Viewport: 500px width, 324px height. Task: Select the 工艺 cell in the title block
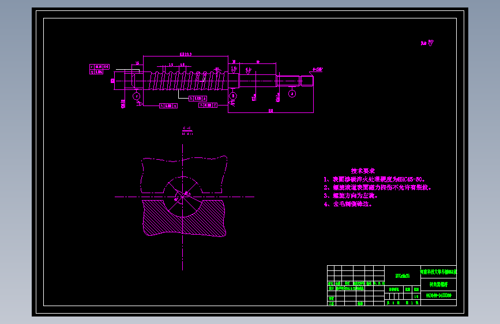point(331,304)
